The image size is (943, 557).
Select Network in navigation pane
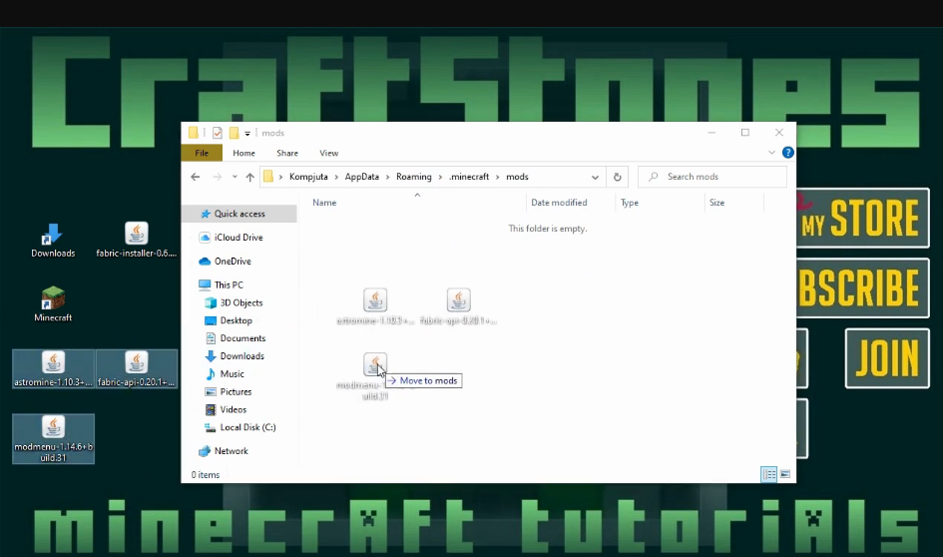tap(231, 451)
